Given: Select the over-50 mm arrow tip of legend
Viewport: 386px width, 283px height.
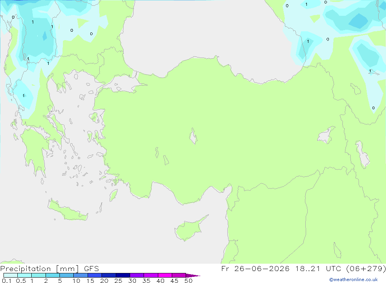Looking at the screenshot, I should point(193,276).
